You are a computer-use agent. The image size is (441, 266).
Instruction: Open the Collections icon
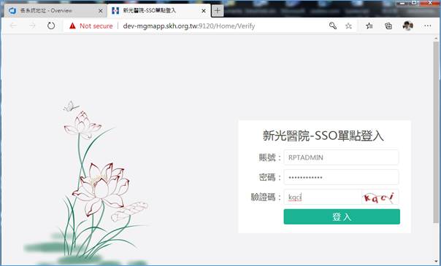388,26
